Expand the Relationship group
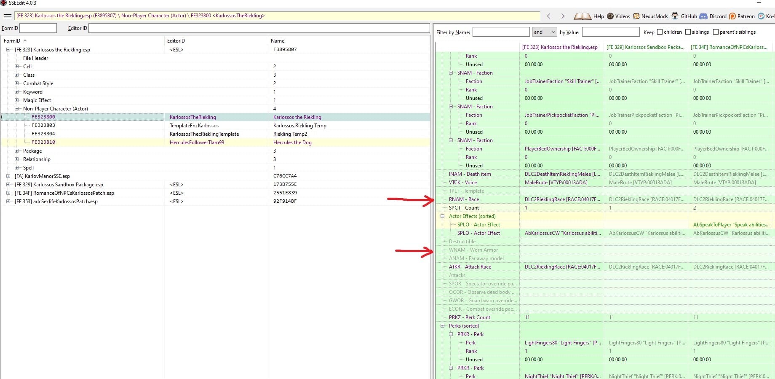This screenshot has width=775, height=379. point(16,159)
